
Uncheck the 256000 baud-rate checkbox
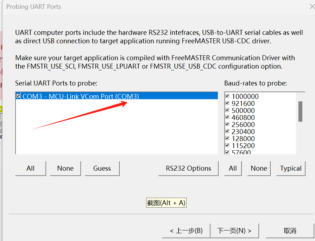[x=227, y=124]
